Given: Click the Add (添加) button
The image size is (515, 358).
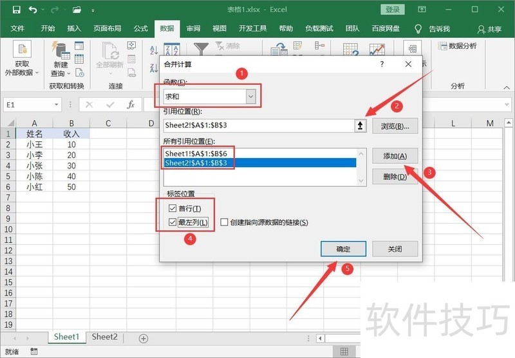Looking at the screenshot, I should point(395,156).
